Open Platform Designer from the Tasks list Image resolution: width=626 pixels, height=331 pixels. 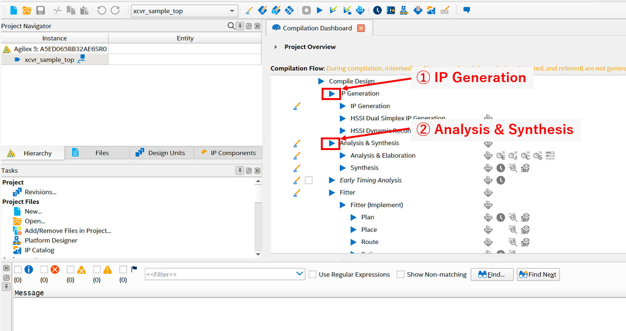pyautogui.click(x=51, y=241)
